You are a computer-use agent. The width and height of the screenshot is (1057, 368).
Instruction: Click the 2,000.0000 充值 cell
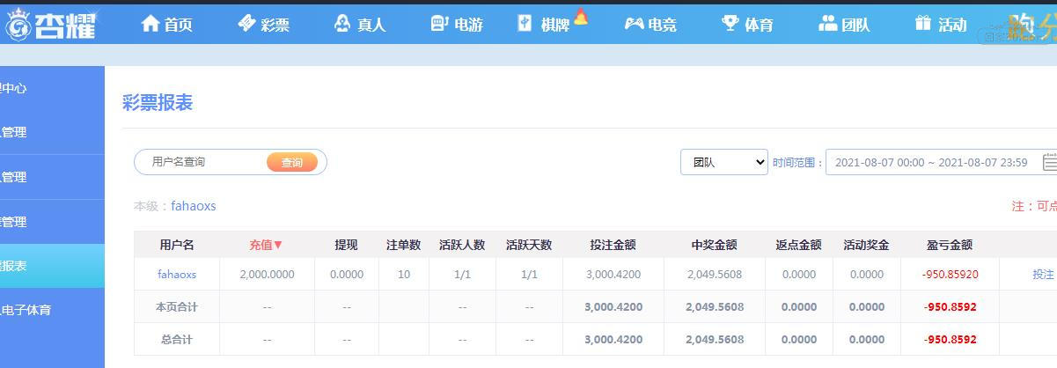(267, 274)
